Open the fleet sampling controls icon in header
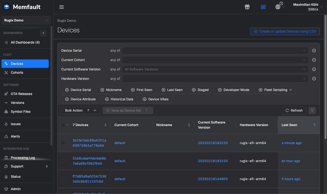The width and height of the screenshot is (327, 194). coord(263,7)
